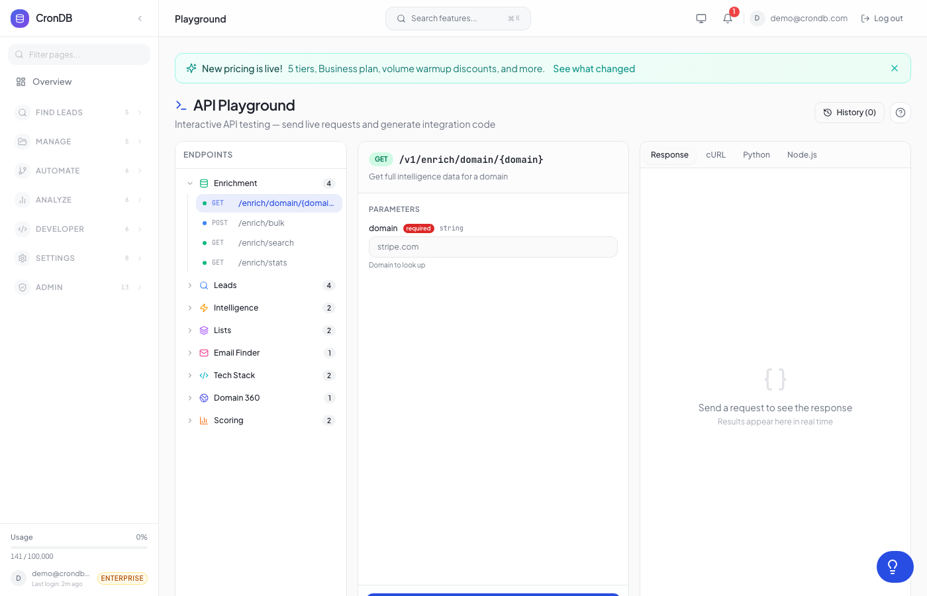Expand the Analyze sidebar section chevron
Screen dimensions: 927x596
point(140,200)
